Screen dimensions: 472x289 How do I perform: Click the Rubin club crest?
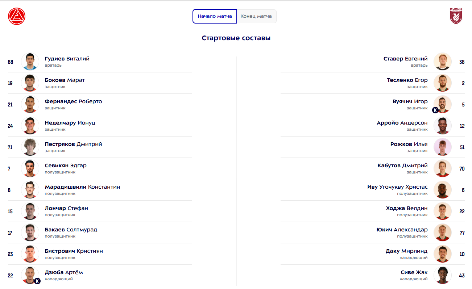tap(456, 16)
